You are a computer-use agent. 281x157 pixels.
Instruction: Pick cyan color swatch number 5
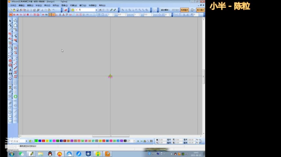(x=50, y=141)
